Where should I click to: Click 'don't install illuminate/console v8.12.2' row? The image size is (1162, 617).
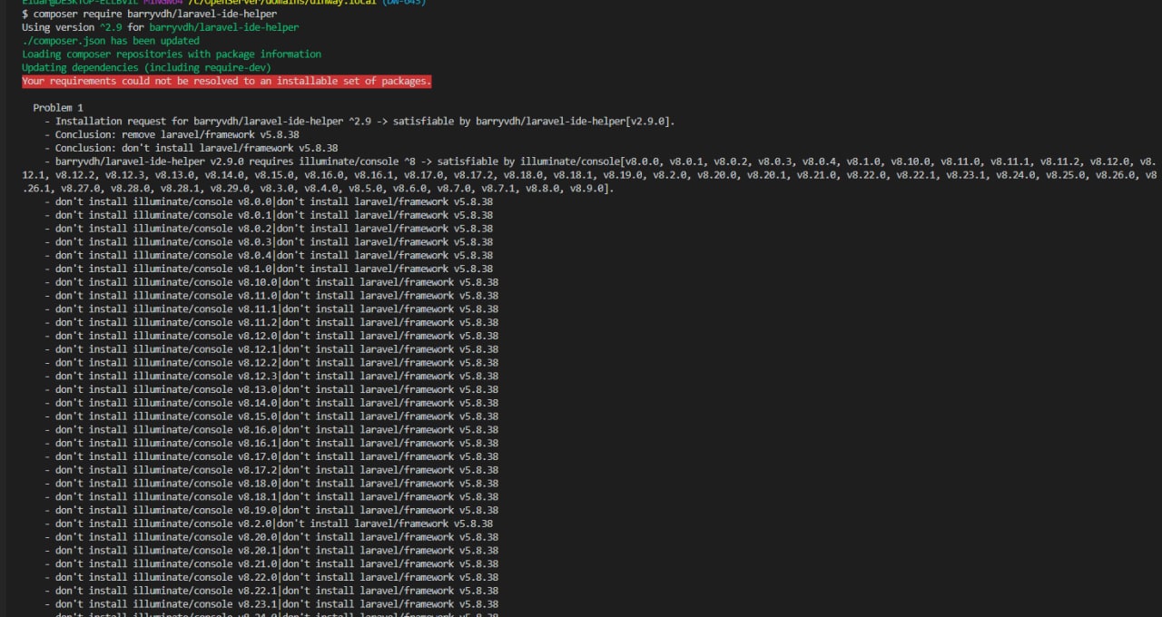tap(271, 362)
